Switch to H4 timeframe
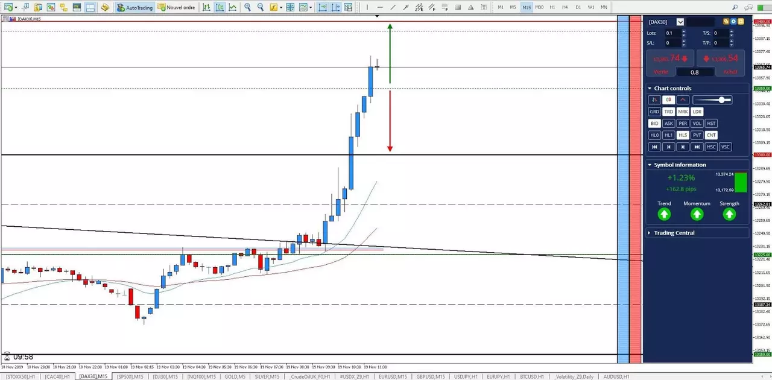This screenshot has height=380, width=772. point(565,7)
